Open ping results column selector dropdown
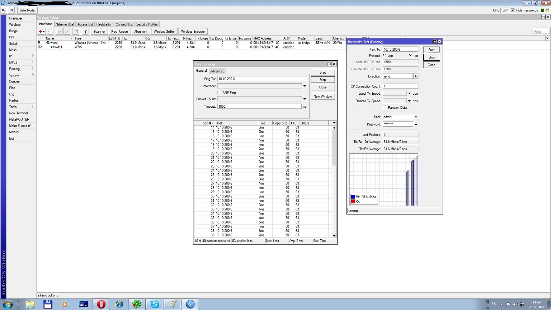 (334, 123)
